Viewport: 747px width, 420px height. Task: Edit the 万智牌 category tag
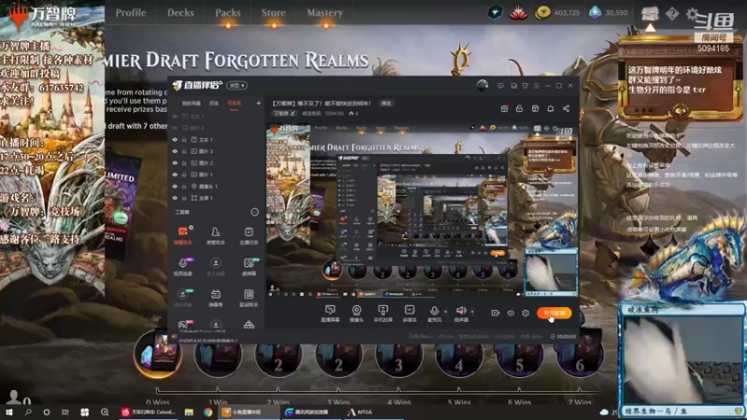[x=285, y=113]
